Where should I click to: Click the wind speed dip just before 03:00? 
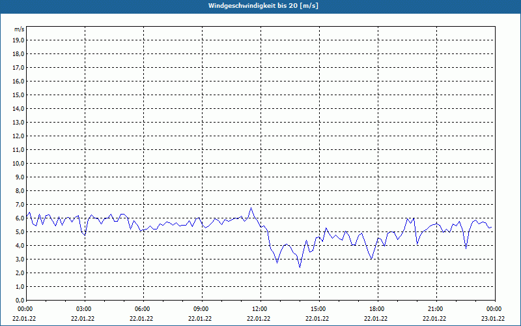[x=85, y=235]
